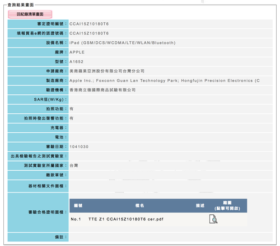The width and height of the screenshot is (280, 246).
Task: Click applicant 美商蘋果亞洲股份有限公司台灣分公司
Action: (107, 71)
